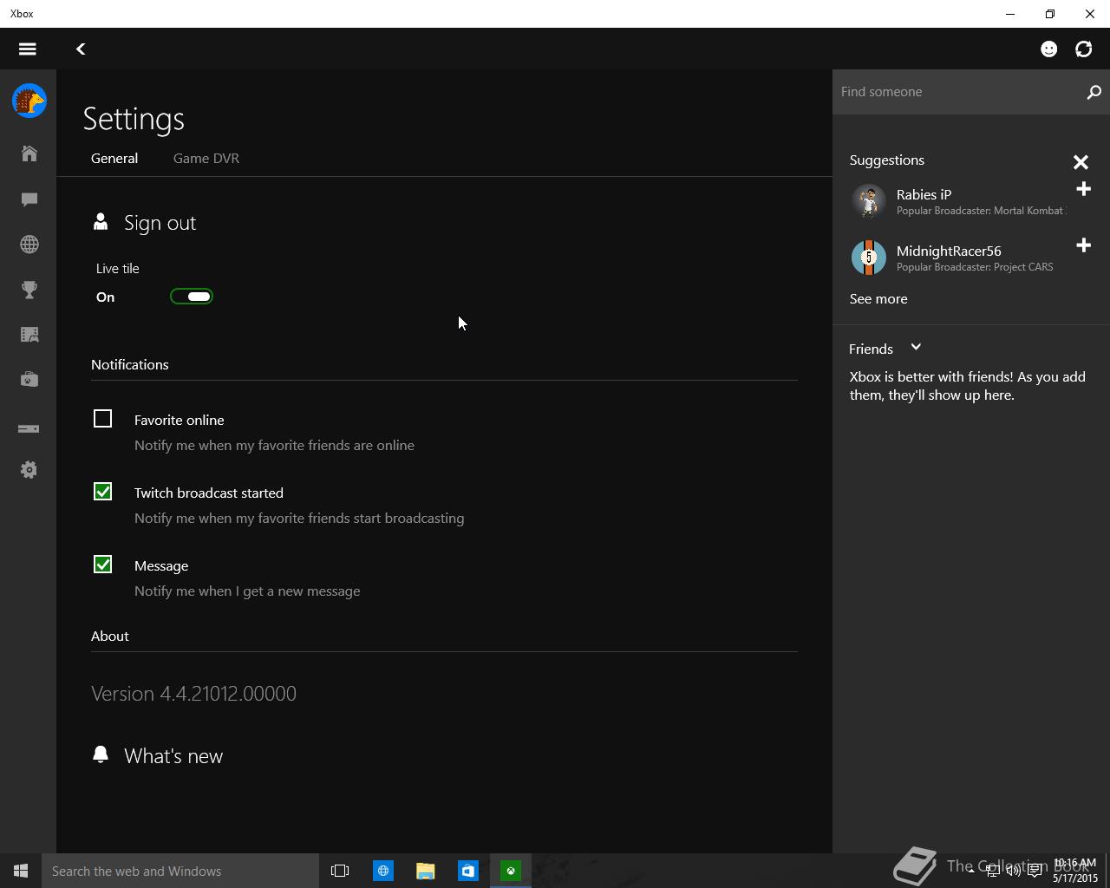Open the profile avatar in sidebar
The image size is (1110, 888).
29,101
